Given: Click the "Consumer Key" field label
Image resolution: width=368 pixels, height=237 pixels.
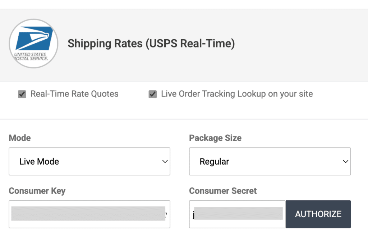Looking at the screenshot, I should (37, 191).
